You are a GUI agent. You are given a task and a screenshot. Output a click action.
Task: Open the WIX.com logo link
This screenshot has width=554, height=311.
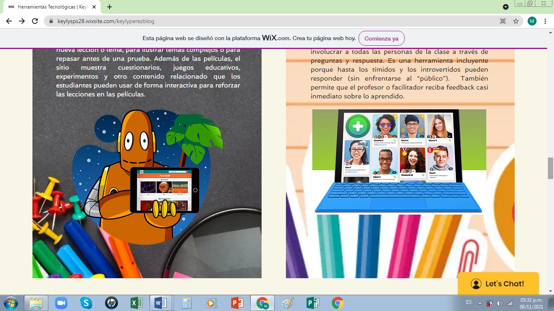tap(276, 38)
